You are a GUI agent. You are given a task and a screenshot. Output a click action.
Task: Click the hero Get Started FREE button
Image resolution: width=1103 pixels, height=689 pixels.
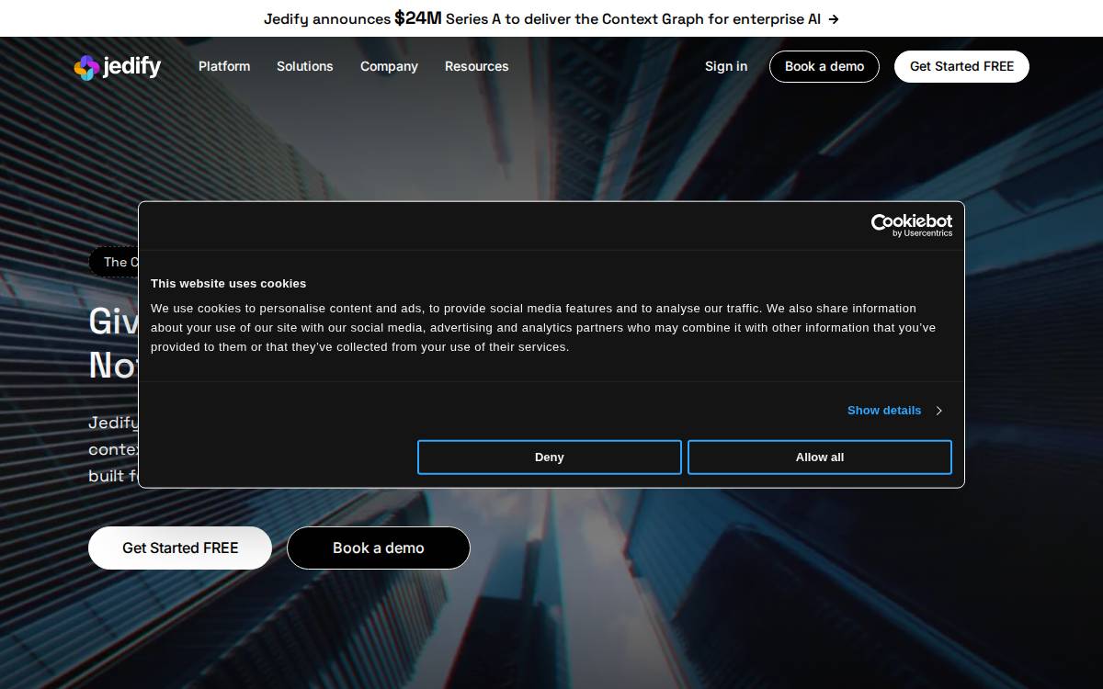coord(180,548)
